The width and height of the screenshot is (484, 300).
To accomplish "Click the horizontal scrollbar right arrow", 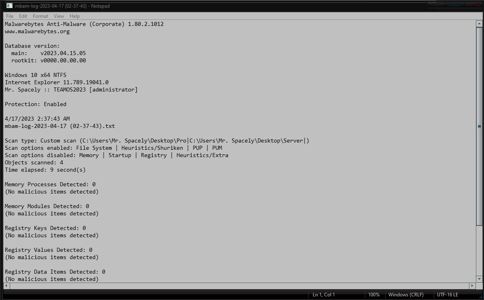I will 472,286.
